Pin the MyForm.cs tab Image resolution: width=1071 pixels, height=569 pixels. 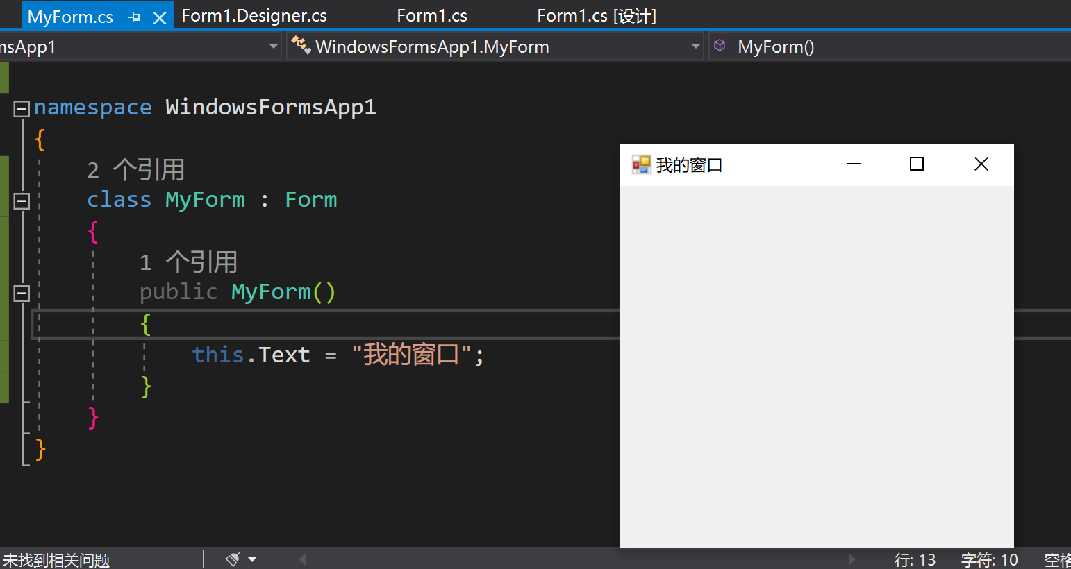point(135,17)
